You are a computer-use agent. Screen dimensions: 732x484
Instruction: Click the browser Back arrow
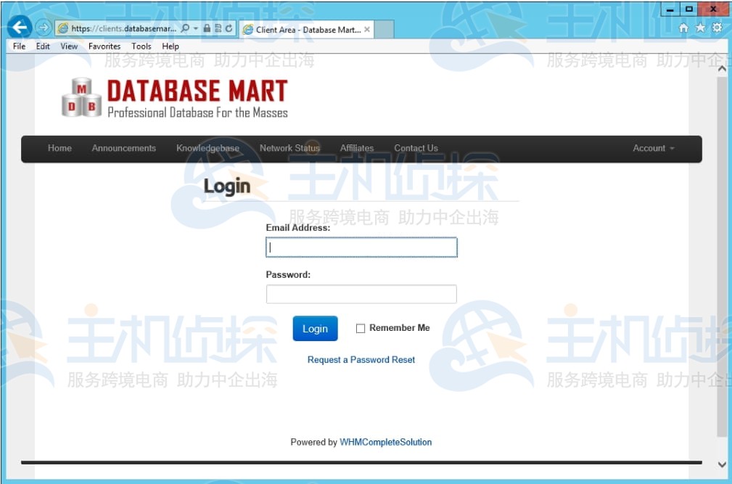point(18,27)
